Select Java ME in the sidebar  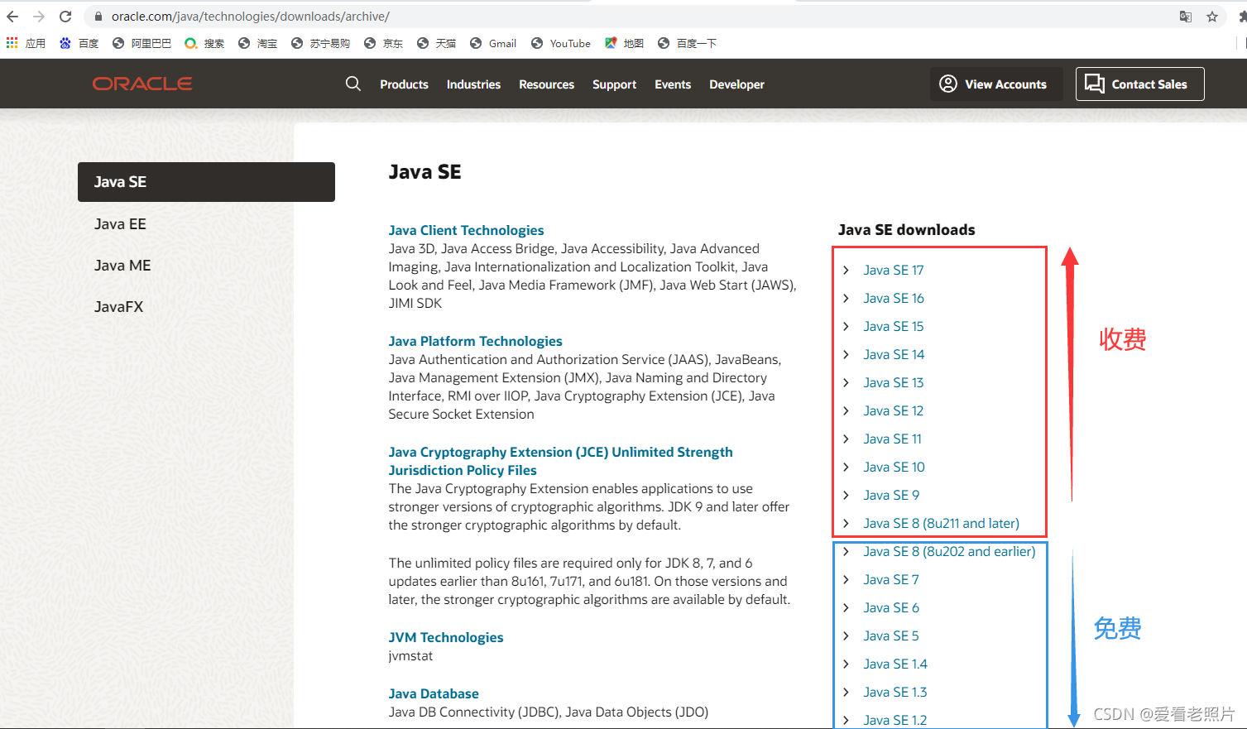point(122,266)
